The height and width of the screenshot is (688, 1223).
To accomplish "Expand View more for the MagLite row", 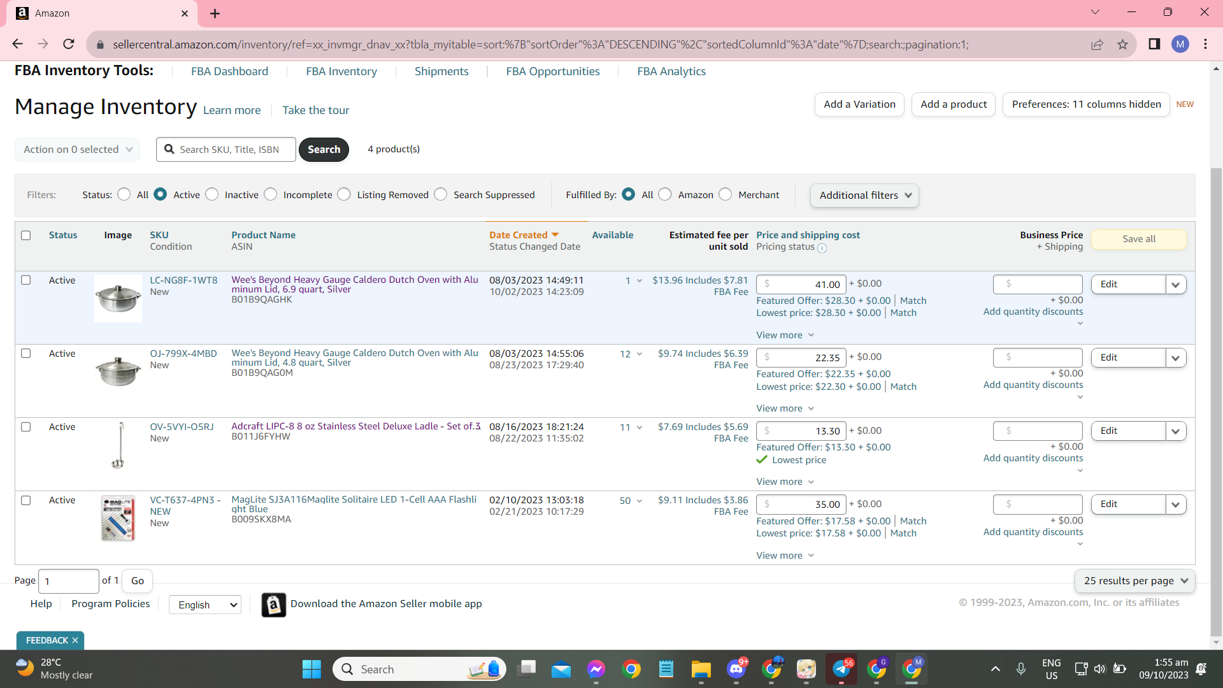I will (x=785, y=555).
